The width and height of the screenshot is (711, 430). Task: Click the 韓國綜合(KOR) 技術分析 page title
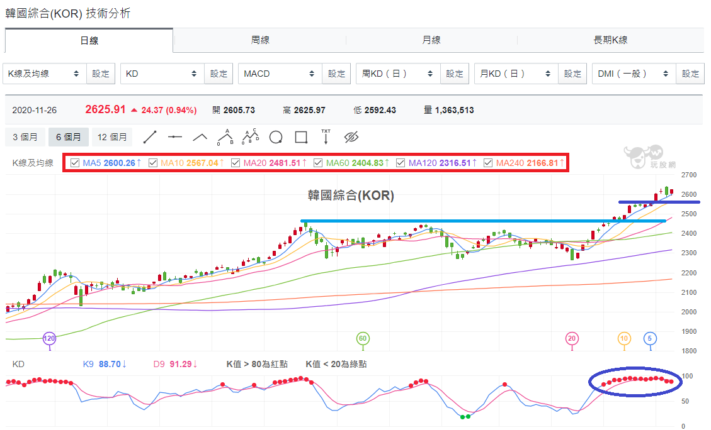click(68, 13)
